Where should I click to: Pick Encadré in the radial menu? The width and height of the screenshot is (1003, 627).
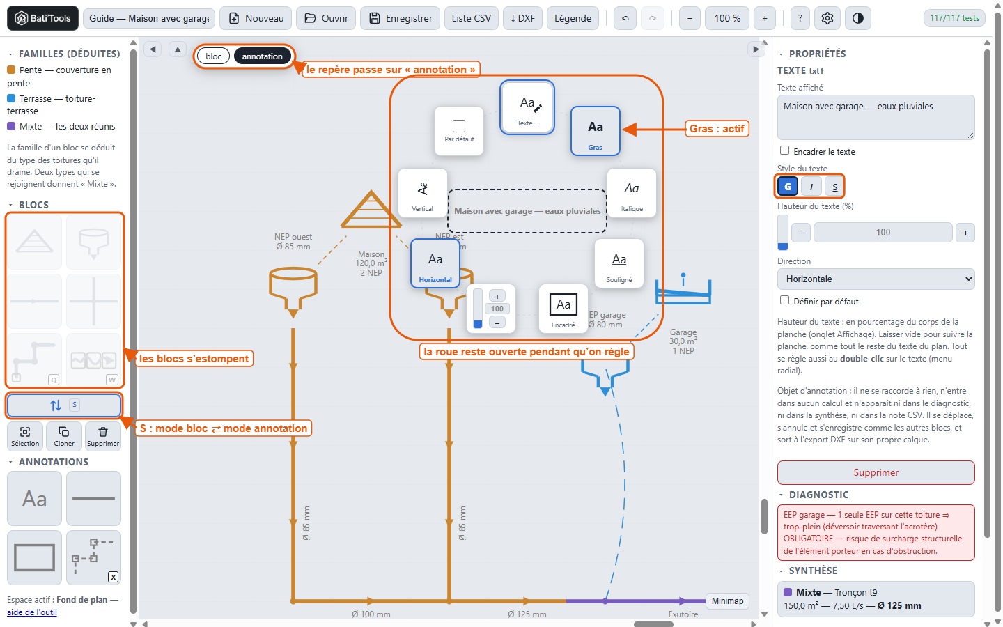563,309
